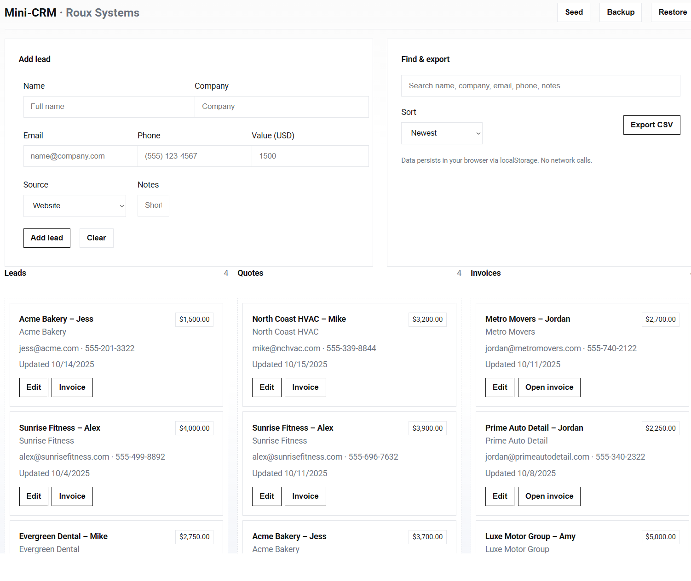This screenshot has width=691, height=581.
Task: Click the Restore button
Action: (672, 12)
